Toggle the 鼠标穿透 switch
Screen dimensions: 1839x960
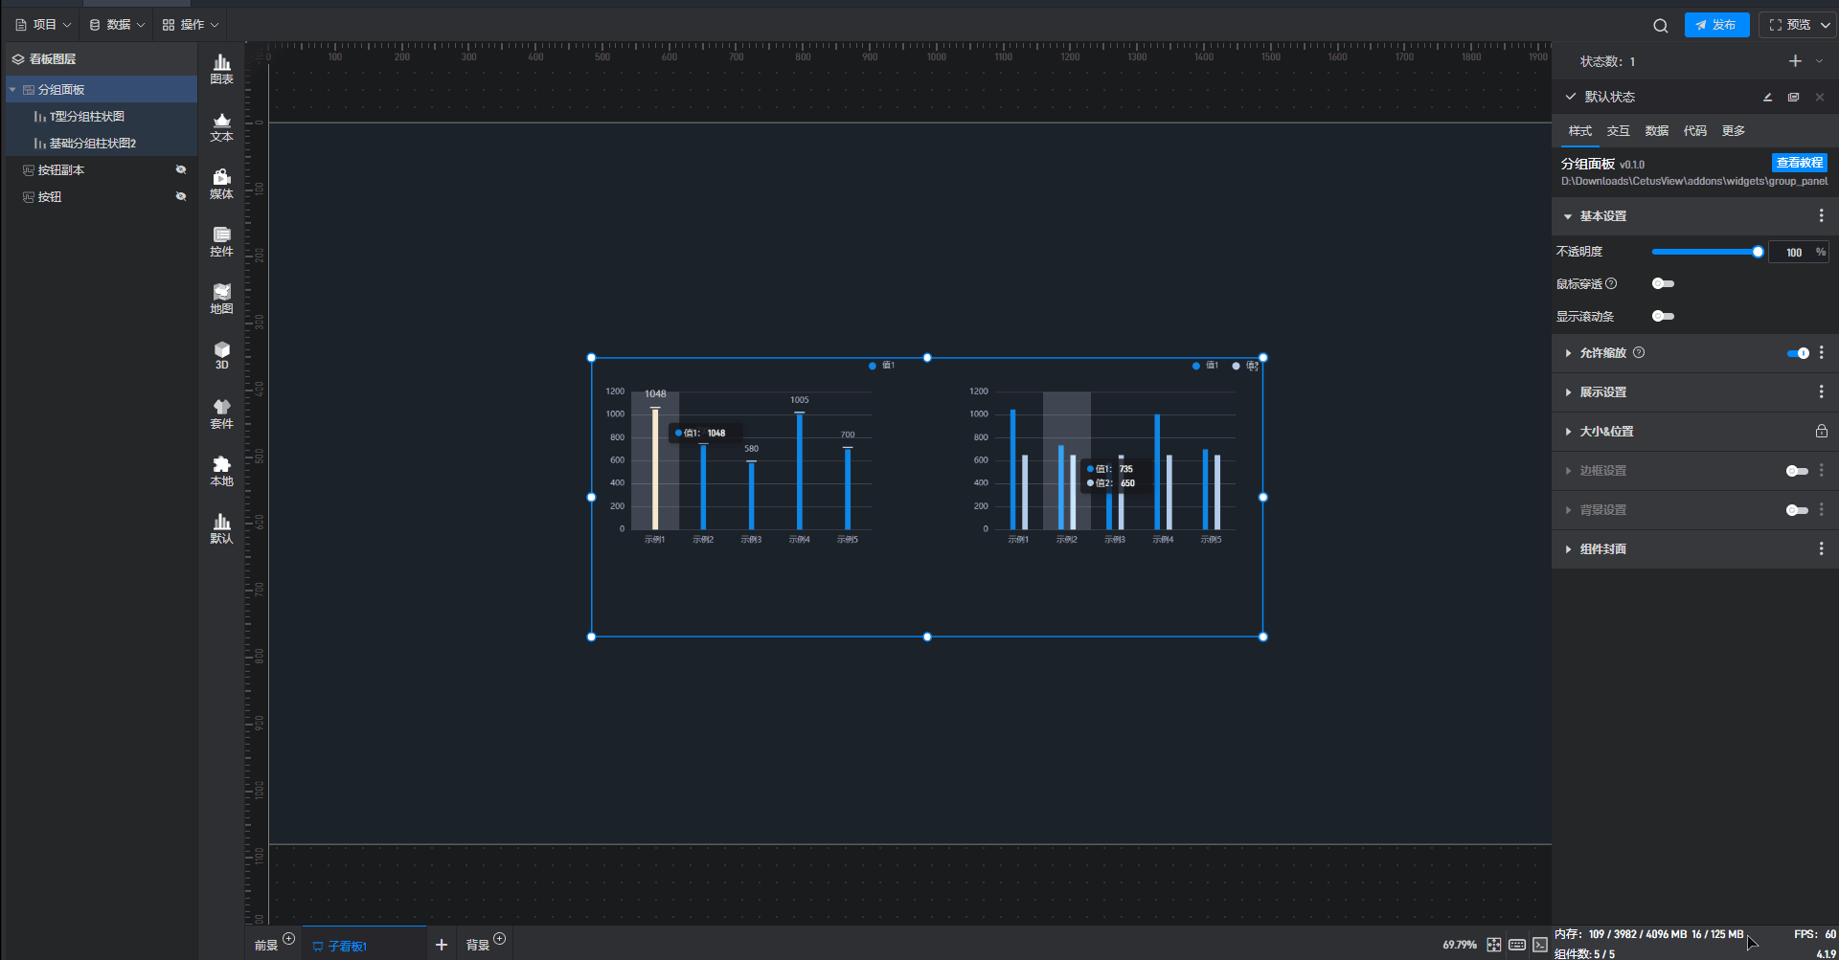pyautogui.click(x=1663, y=283)
